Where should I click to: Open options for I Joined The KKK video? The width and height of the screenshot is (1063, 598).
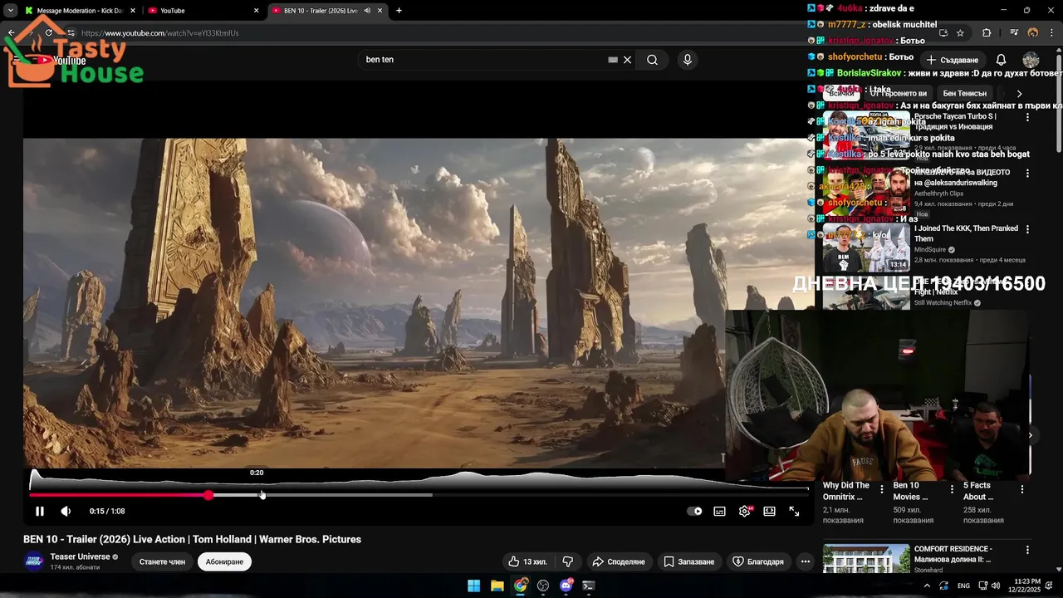coord(1027,229)
